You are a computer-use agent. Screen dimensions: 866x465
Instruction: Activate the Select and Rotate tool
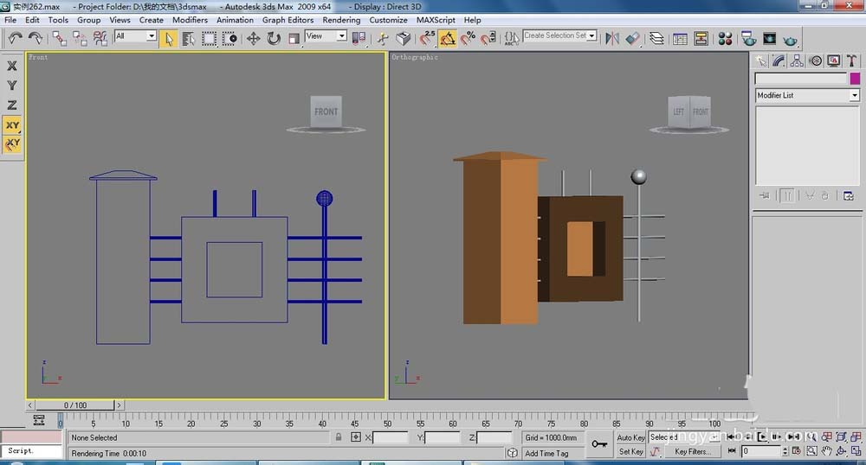pos(274,38)
